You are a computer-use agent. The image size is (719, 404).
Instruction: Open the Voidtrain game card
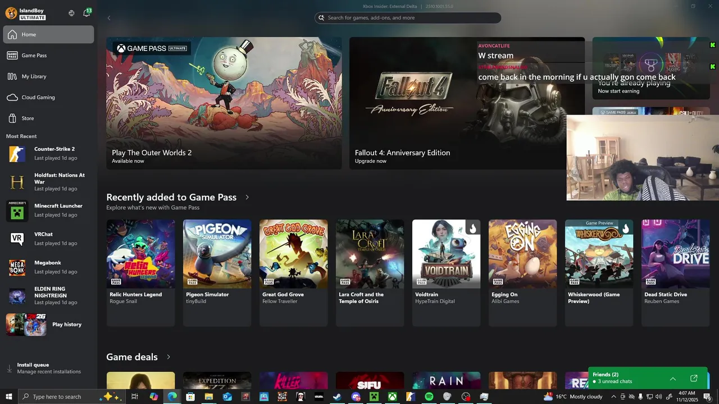446,273
